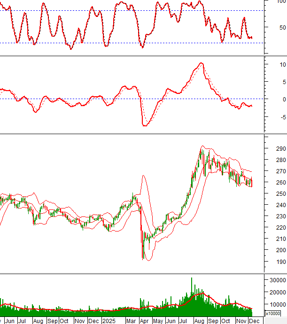Click the MACD peak near value 10
Viewport: 287px width, 324px height.
pos(201,63)
